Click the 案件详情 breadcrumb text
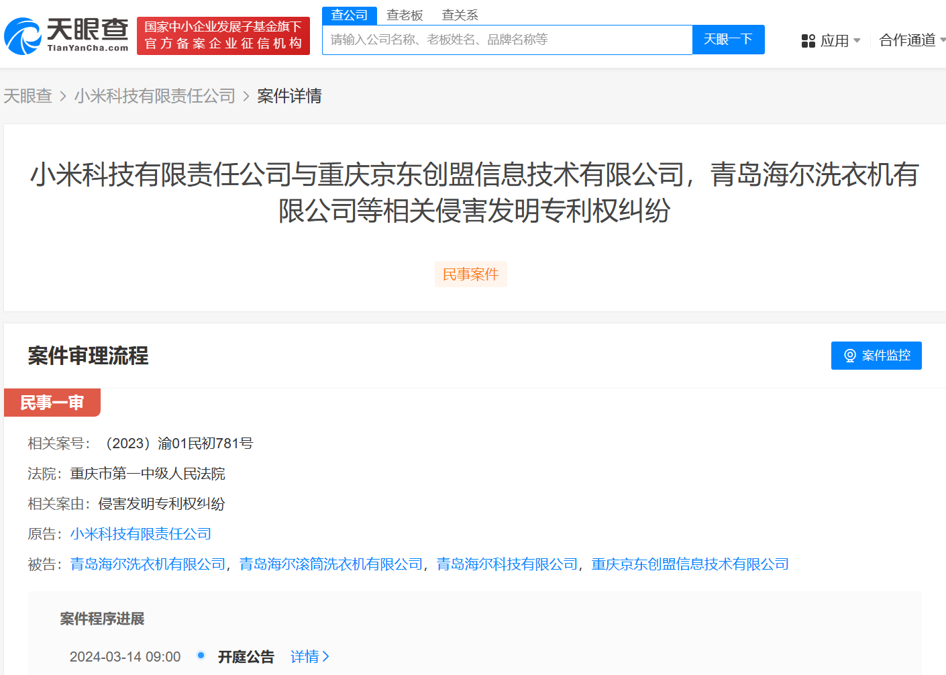Screen dimensions: 946x675 click(290, 96)
